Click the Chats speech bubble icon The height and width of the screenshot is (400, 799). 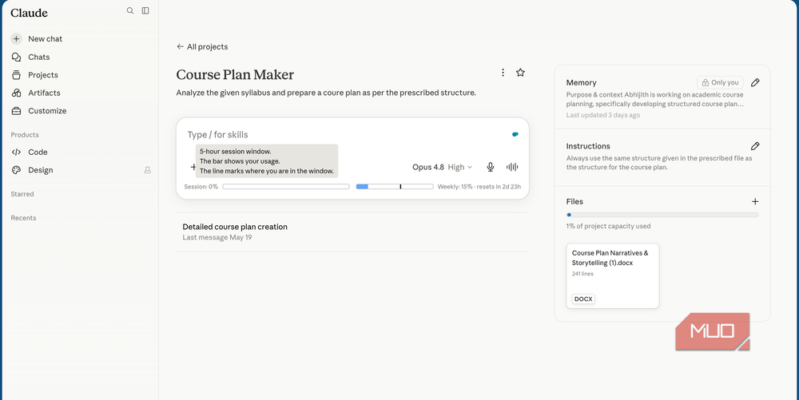point(16,57)
